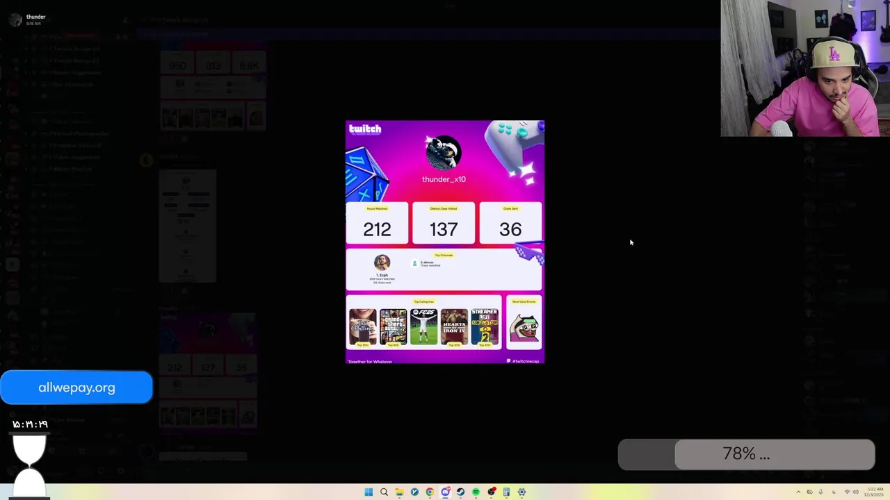Click the Hours Watched 212 card

click(x=377, y=224)
